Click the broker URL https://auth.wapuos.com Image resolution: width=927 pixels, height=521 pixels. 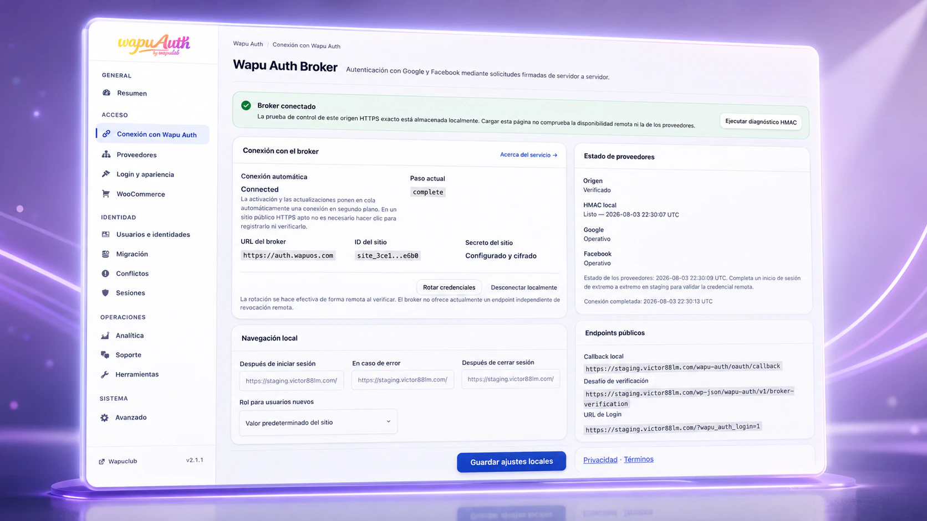tap(288, 255)
